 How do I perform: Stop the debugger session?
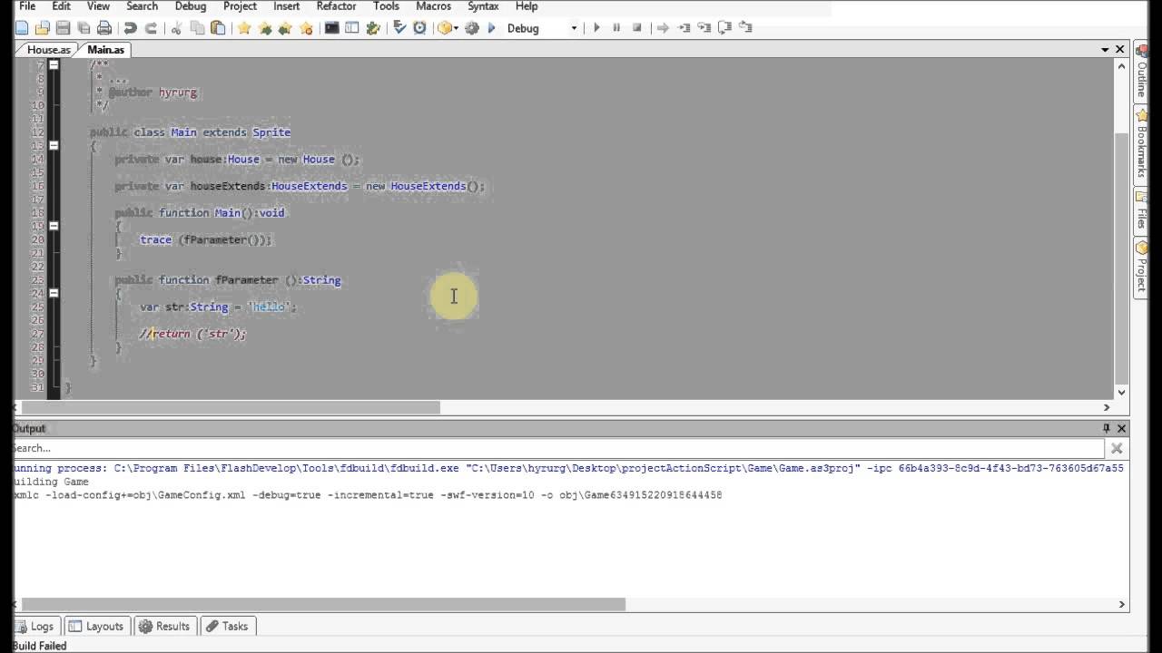pyautogui.click(x=636, y=28)
